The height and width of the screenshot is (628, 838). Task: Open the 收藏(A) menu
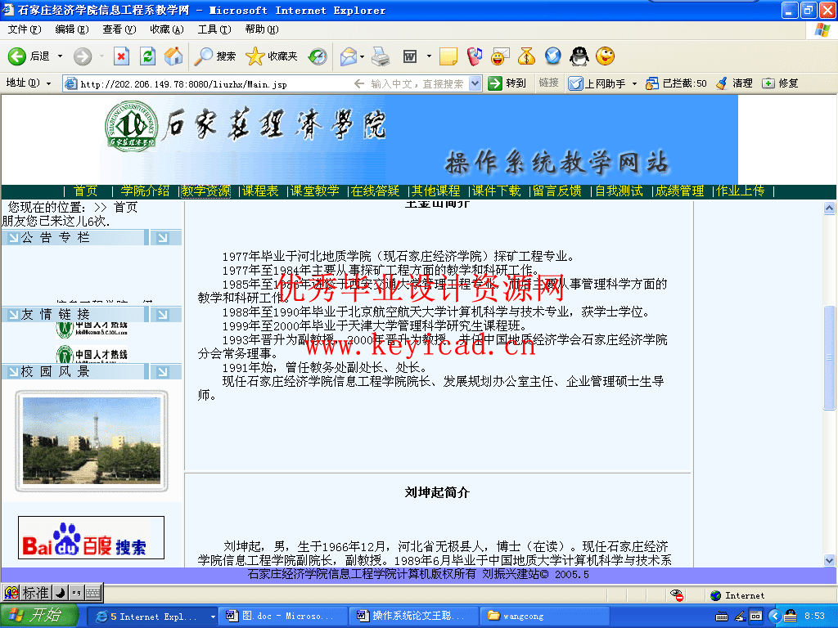166,29
